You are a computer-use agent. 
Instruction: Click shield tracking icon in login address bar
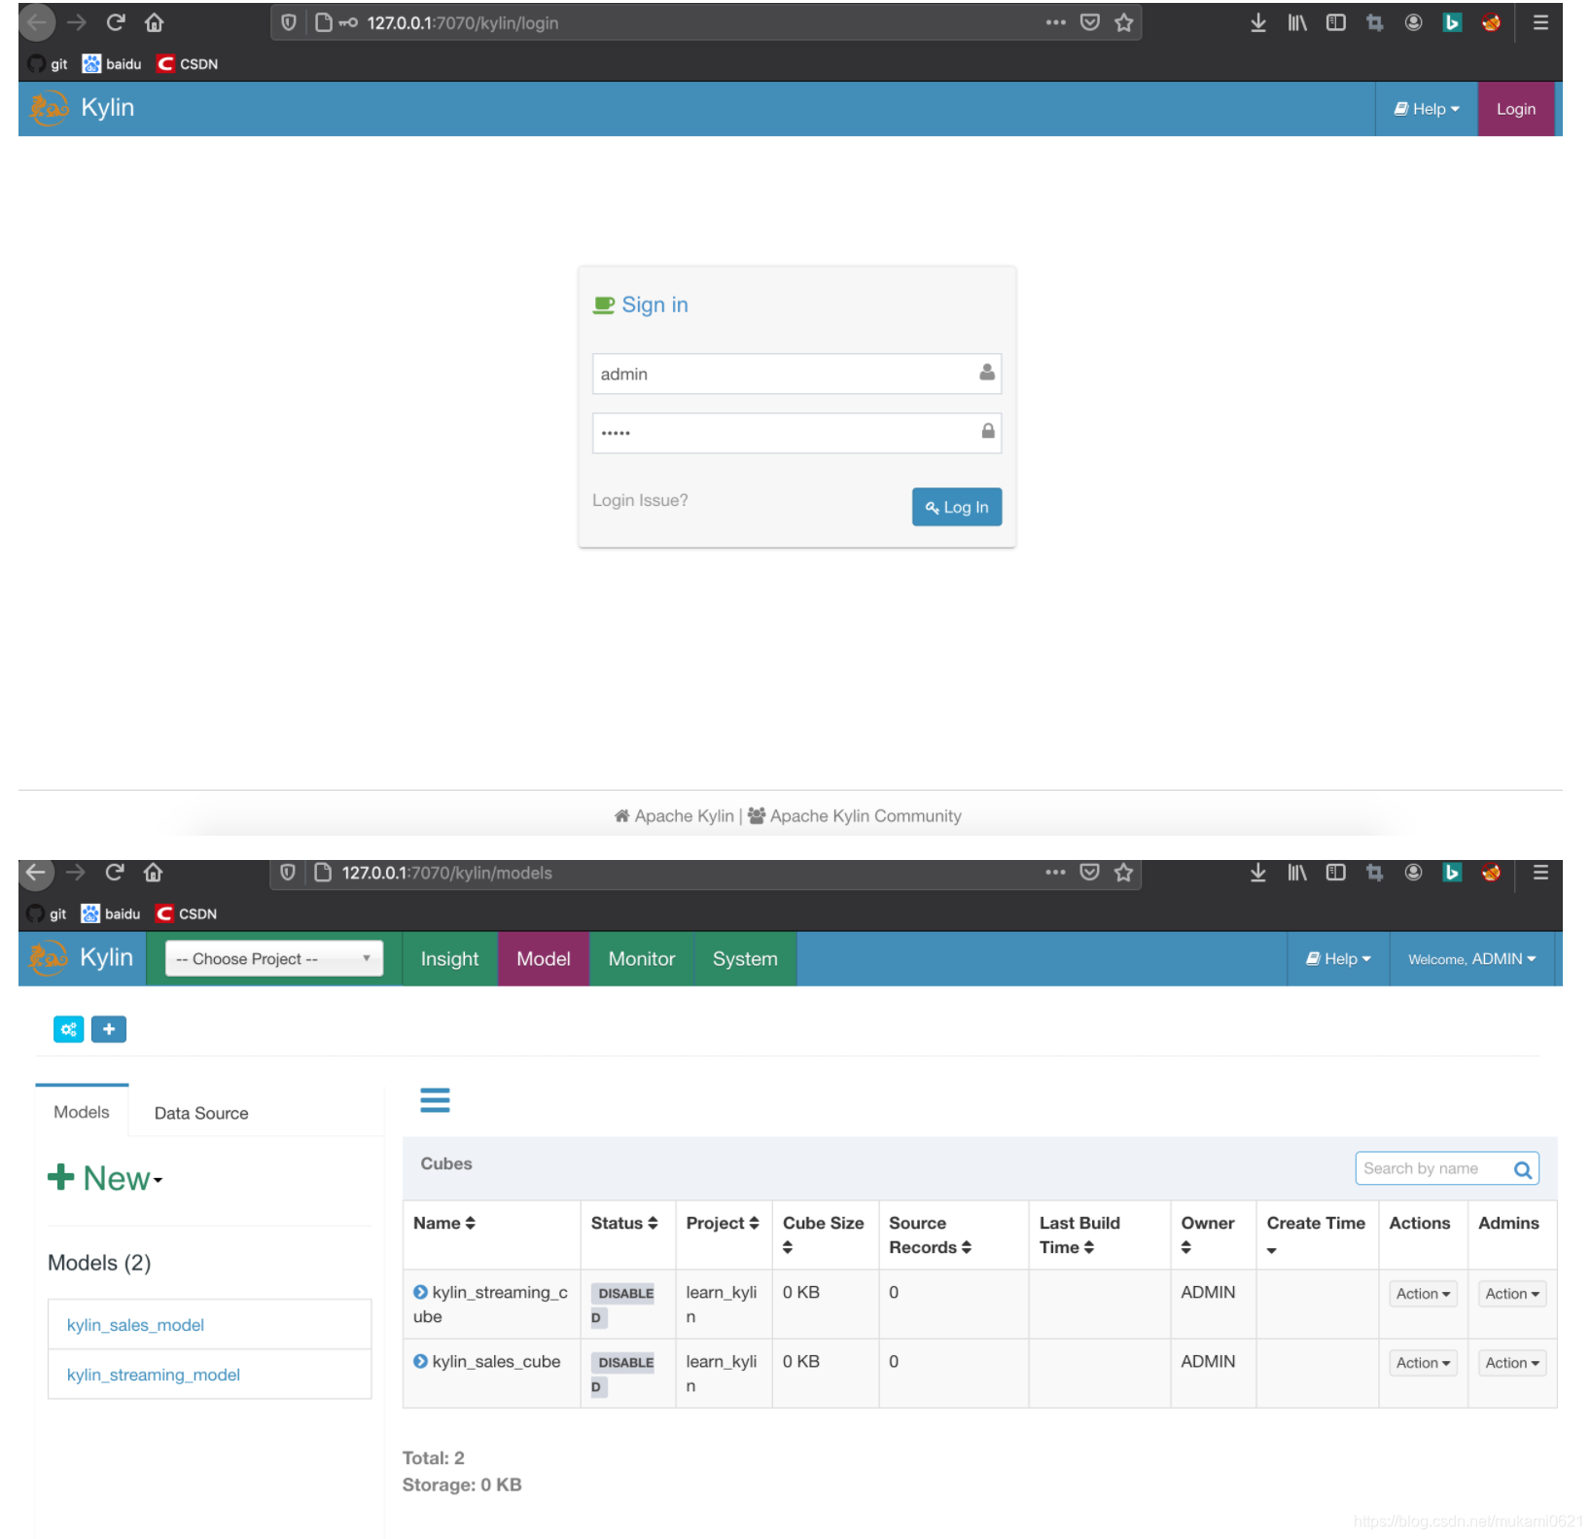point(289,22)
